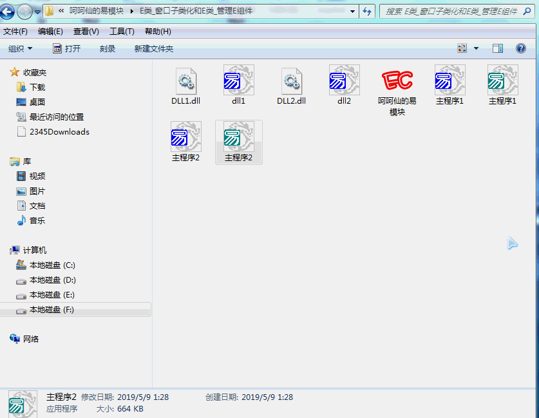The width and height of the screenshot is (539, 418).
Task: Click the Forward navigation arrow
Action: click(x=24, y=12)
